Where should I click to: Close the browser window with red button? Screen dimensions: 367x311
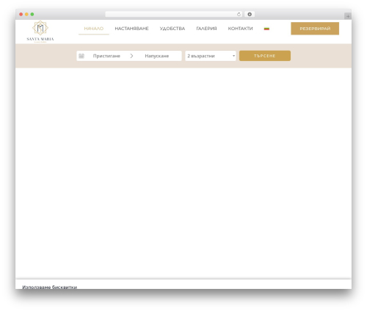click(21, 14)
